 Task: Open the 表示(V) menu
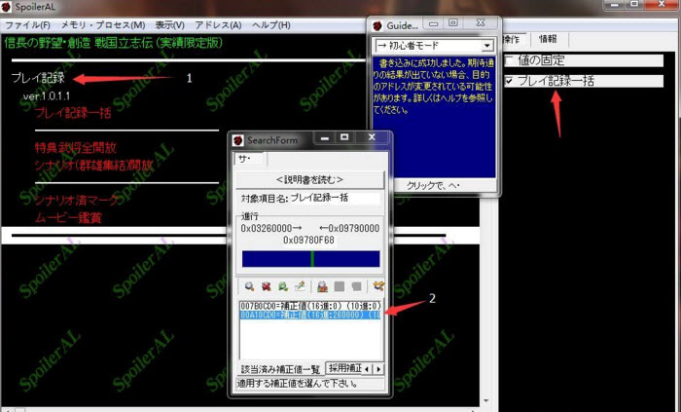click(170, 25)
